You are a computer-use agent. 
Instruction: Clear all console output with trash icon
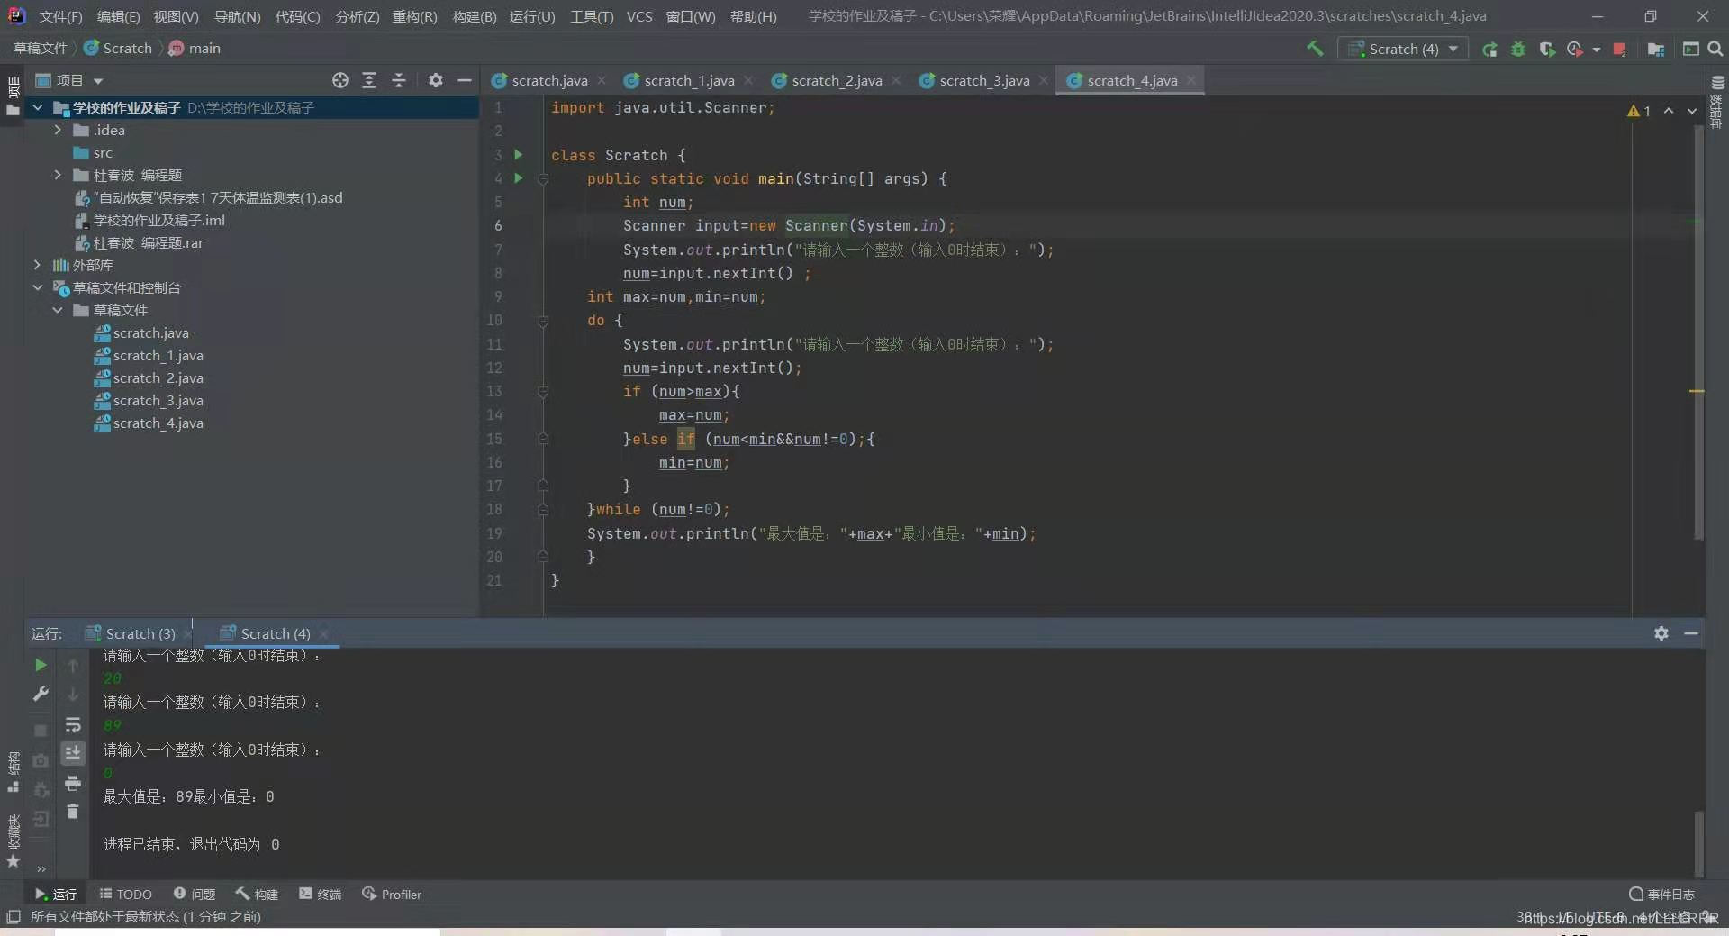73,812
